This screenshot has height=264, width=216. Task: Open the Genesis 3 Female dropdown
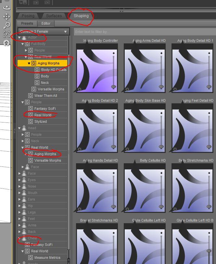click(x=44, y=31)
